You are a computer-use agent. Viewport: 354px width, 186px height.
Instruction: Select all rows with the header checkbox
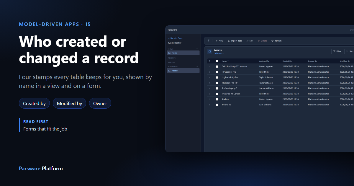click(x=217, y=61)
